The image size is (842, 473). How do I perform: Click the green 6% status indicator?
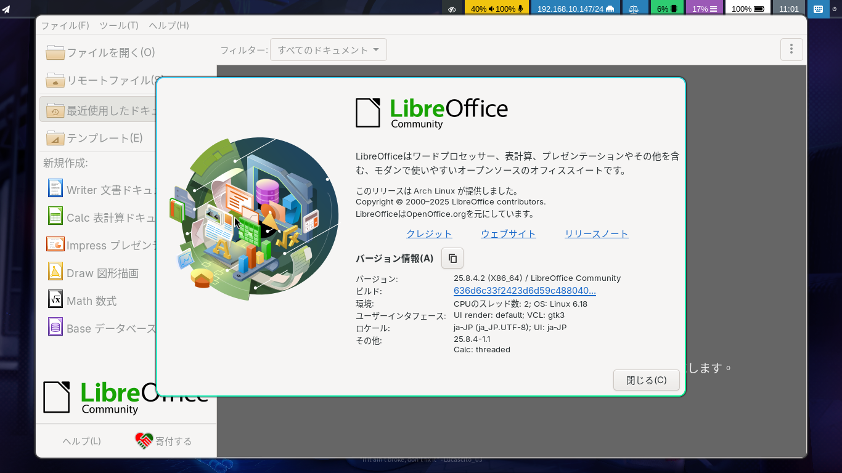coord(667,9)
